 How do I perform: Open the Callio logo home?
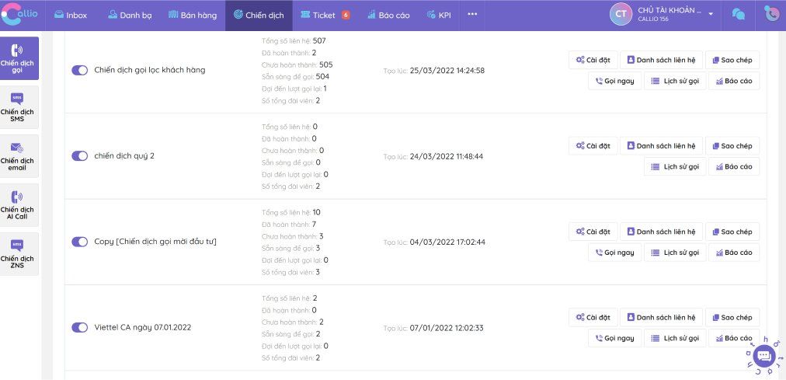pos(20,14)
